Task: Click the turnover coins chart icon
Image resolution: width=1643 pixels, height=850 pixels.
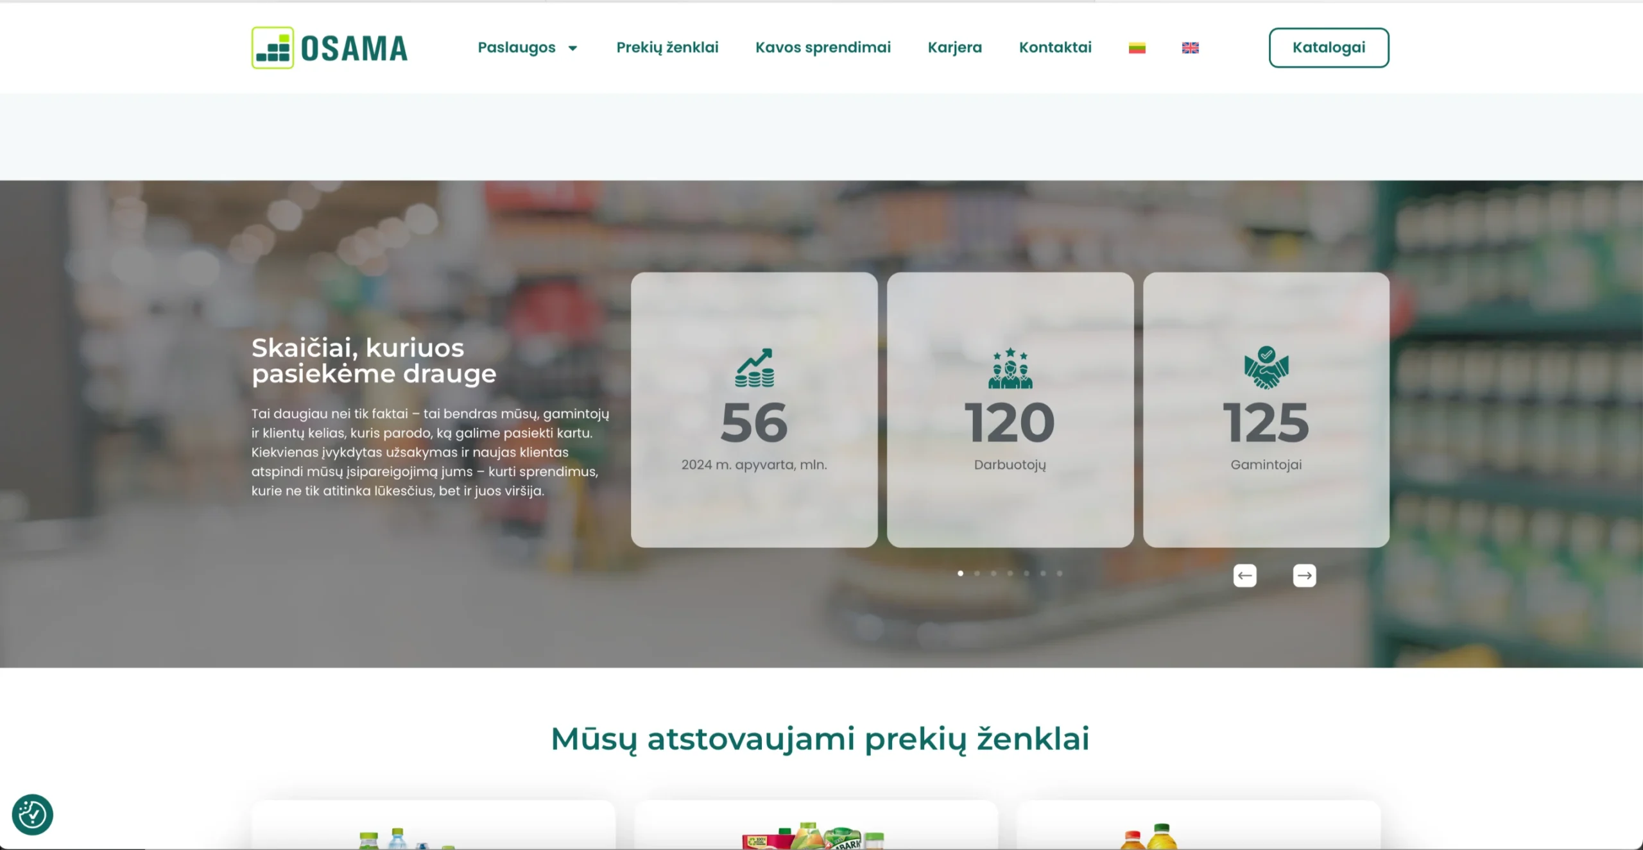Action: (754, 368)
